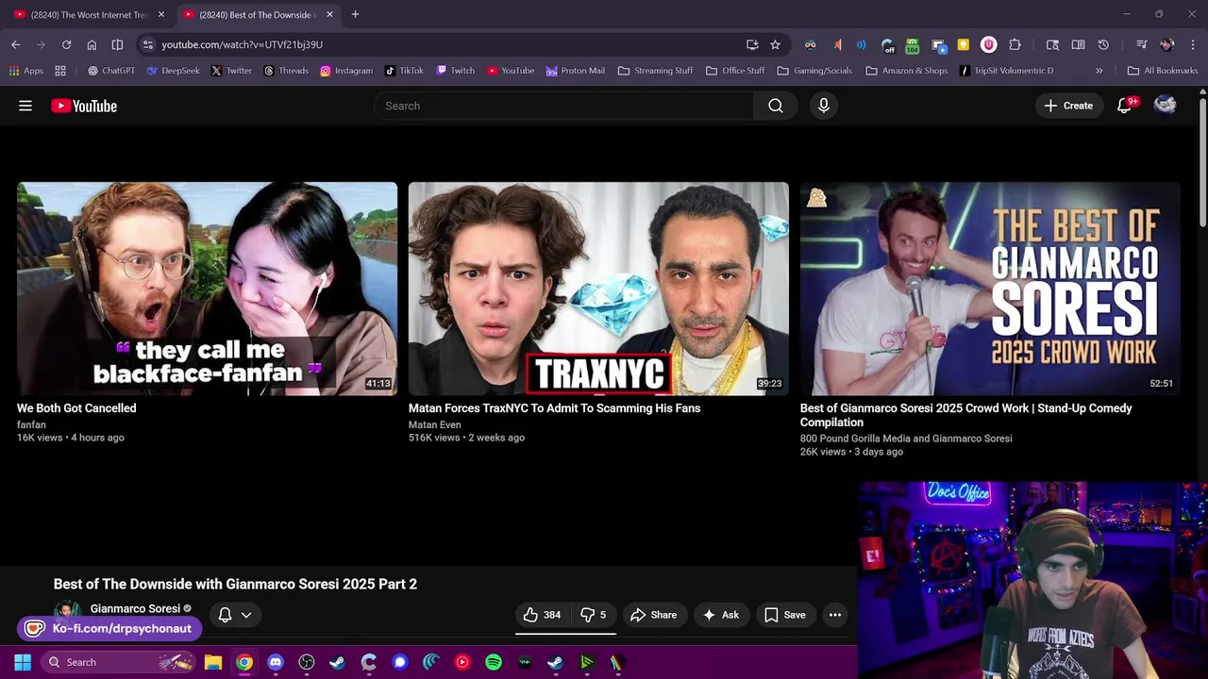The height and width of the screenshot is (679, 1208).
Task: Open the Chrome three-dot menu
Action: click(1193, 44)
